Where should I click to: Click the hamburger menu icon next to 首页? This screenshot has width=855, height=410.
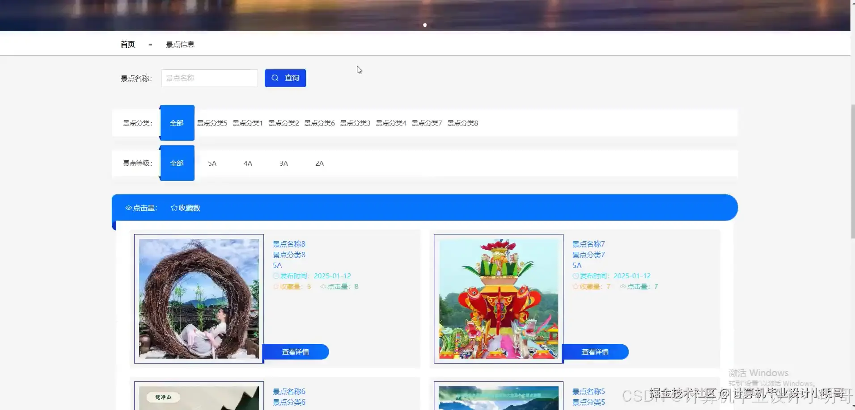click(x=150, y=44)
